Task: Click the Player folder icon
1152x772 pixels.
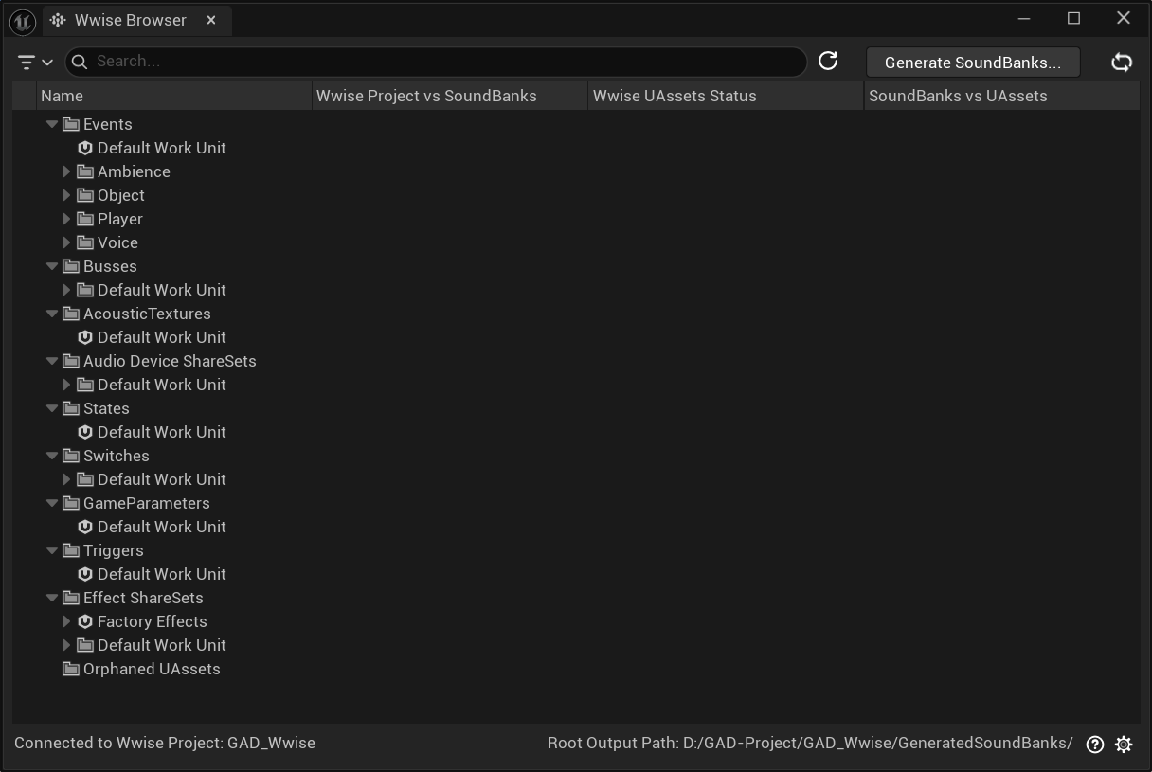Action: [x=85, y=219]
